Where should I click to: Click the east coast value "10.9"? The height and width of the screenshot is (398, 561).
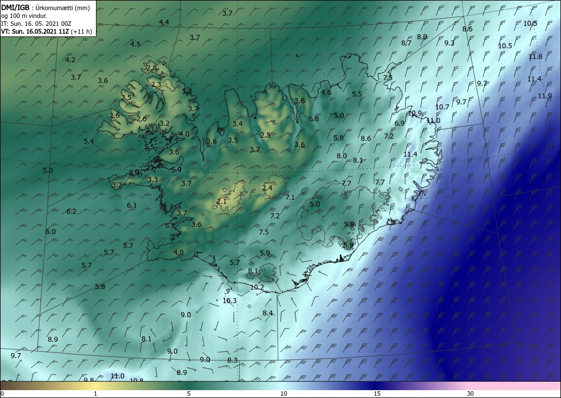[415, 113]
